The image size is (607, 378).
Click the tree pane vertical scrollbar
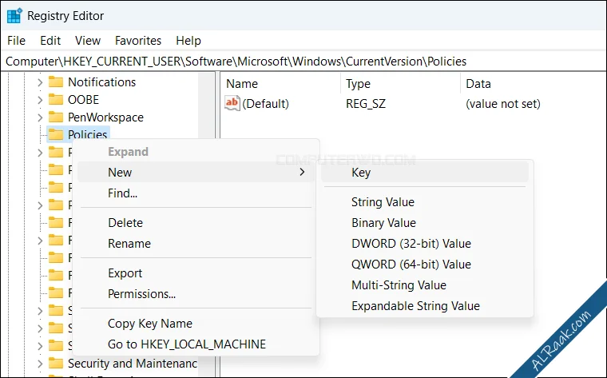click(206, 105)
